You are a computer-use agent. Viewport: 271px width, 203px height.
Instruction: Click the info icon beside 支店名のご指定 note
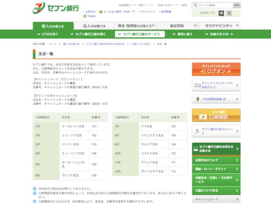pyautogui.click(x=35, y=189)
